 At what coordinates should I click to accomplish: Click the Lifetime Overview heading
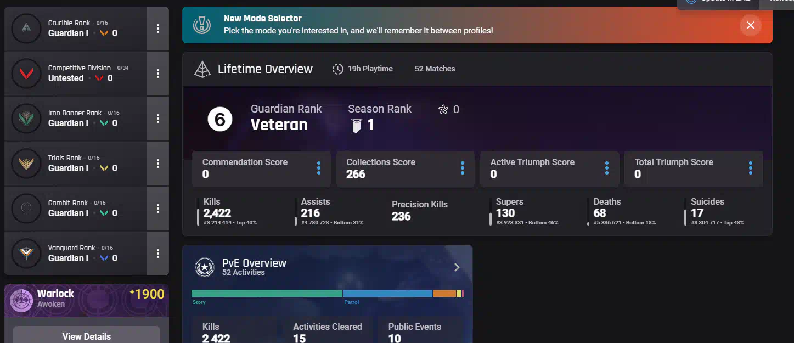tap(265, 69)
